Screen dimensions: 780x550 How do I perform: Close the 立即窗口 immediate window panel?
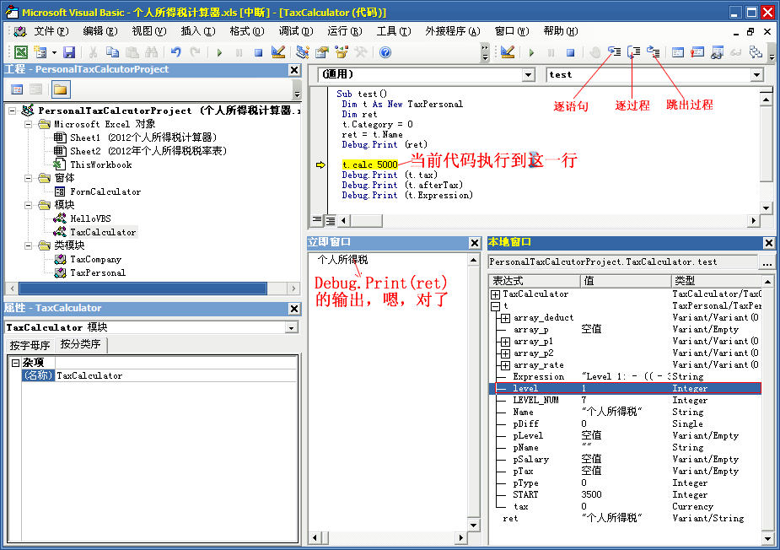click(x=475, y=243)
